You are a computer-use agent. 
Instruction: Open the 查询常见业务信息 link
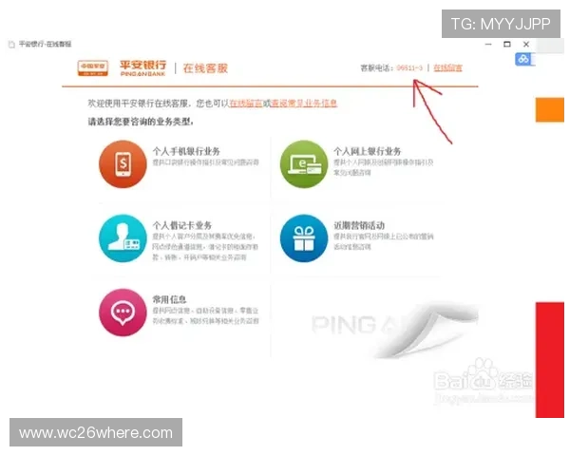coord(304,104)
